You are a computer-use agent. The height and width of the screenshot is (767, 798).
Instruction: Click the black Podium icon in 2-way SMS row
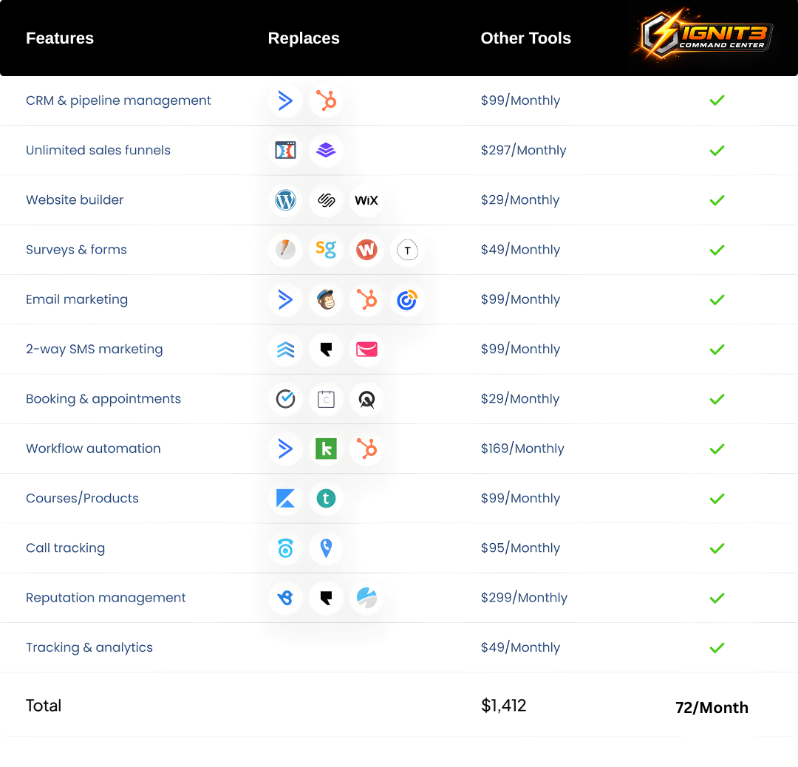click(327, 350)
